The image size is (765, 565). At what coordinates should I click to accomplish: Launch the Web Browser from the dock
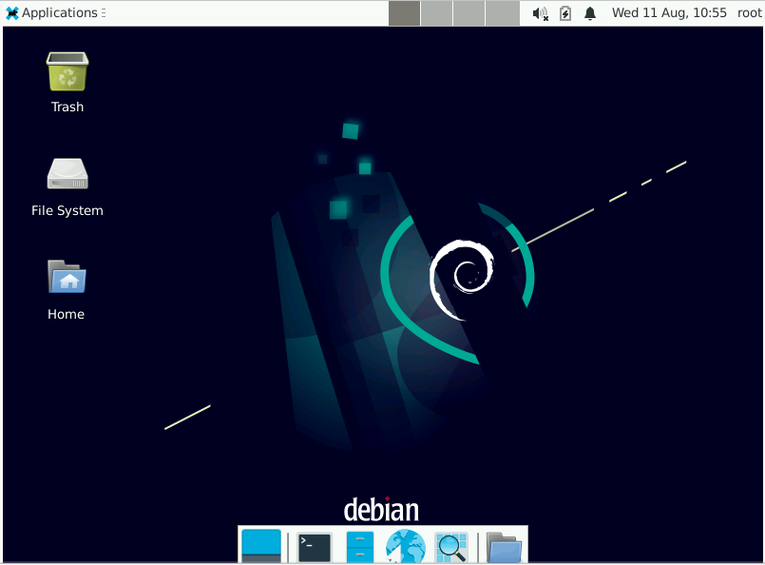405,546
